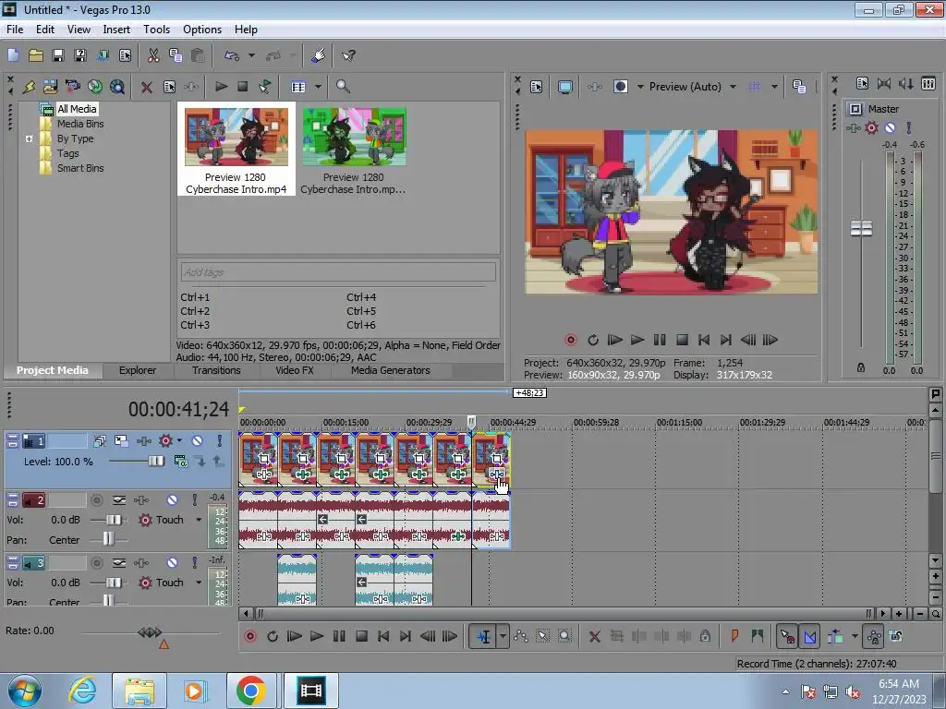Click Play in the timeline transport bar
The height and width of the screenshot is (709, 946).
(316, 636)
